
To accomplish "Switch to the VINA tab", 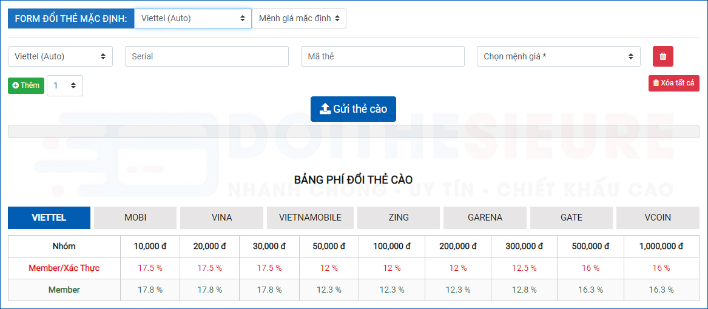I will pos(221,218).
